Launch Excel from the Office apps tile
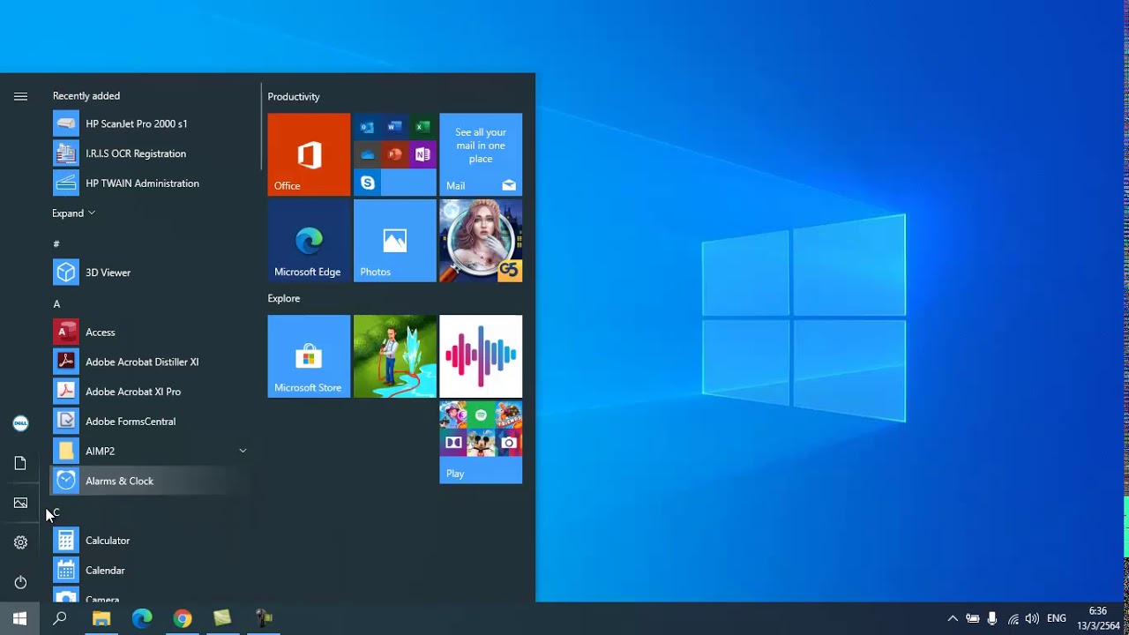The height and width of the screenshot is (635, 1129). (x=422, y=127)
